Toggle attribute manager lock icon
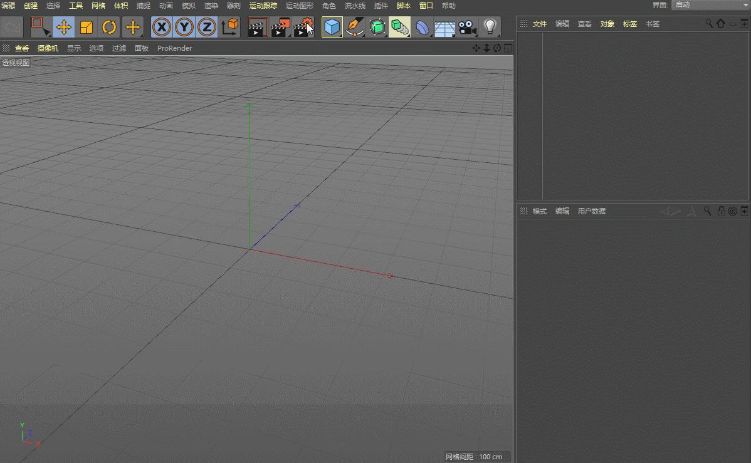Screen dimensions: 751x463 721,211
